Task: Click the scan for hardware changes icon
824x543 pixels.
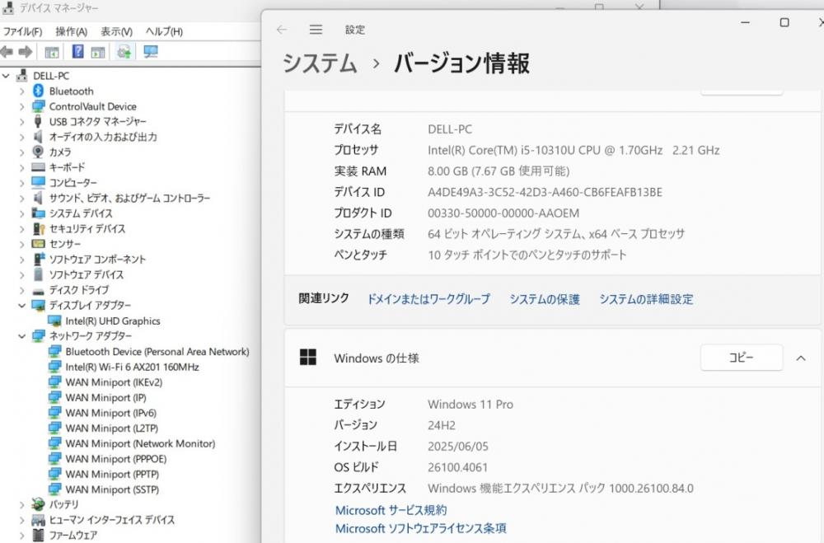Action: (124, 52)
